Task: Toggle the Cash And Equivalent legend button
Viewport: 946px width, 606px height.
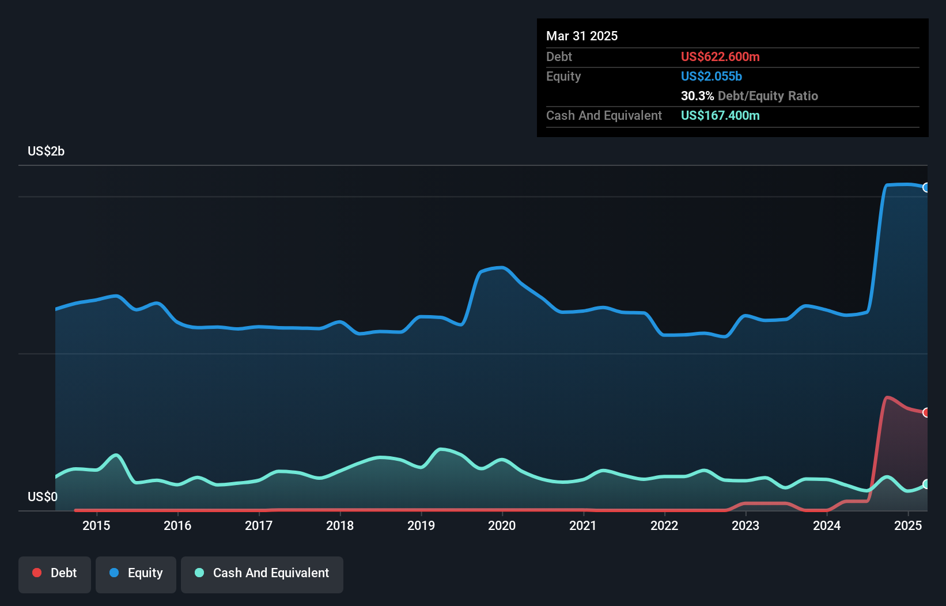Action: click(262, 574)
